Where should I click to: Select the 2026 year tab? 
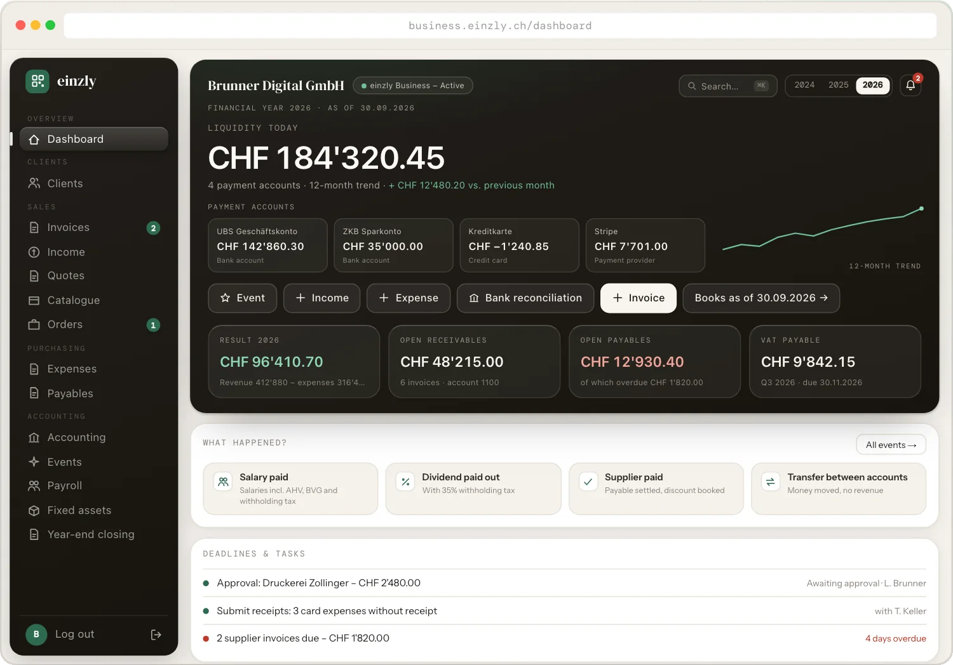point(872,85)
